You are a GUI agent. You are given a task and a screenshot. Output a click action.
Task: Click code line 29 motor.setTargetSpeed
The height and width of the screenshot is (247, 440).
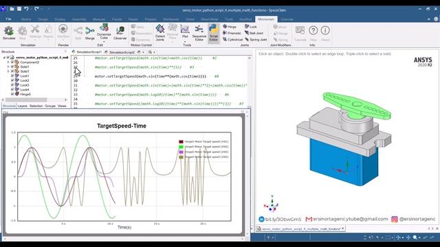click(x=151, y=76)
